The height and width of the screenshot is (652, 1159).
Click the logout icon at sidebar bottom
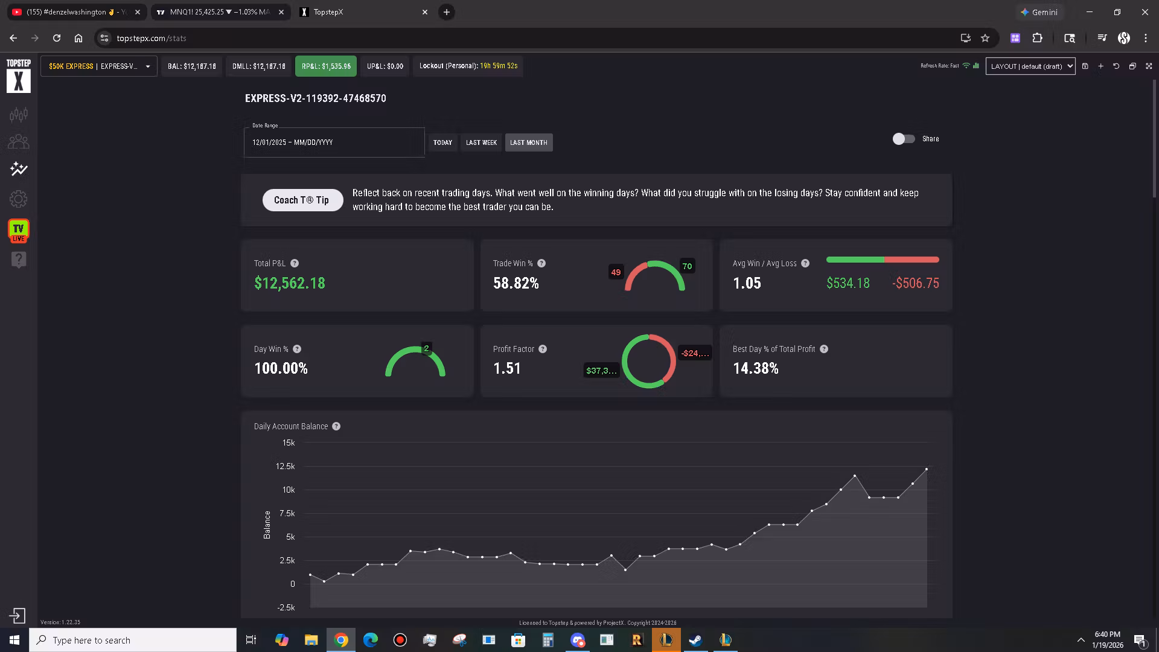tap(18, 616)
